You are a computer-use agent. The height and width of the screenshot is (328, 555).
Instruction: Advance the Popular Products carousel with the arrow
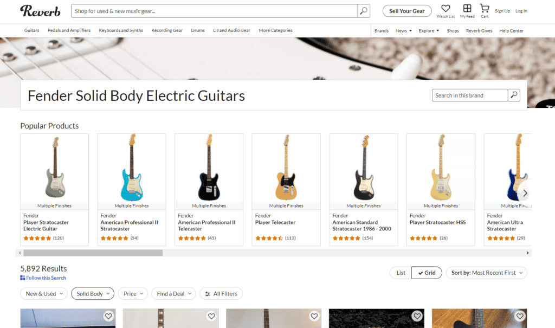click(x=525, y=192)
